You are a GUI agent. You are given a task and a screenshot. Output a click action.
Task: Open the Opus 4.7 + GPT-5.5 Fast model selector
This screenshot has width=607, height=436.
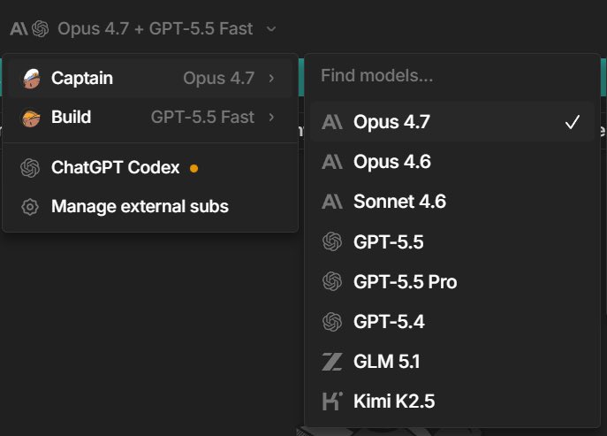(143, 28)
